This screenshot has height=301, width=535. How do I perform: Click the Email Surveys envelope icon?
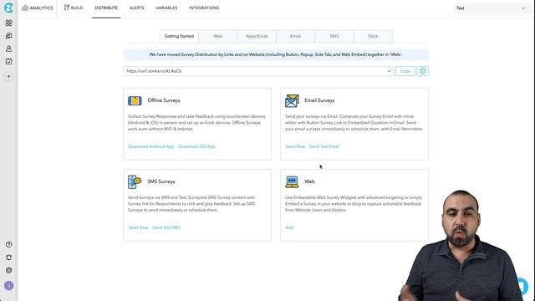point(292,101)
